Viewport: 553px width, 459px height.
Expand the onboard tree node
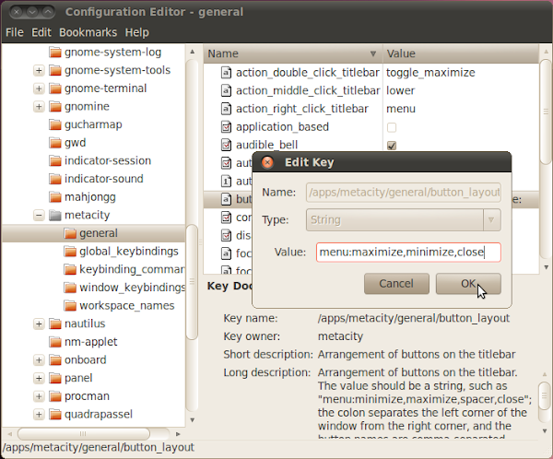(39, 359)
